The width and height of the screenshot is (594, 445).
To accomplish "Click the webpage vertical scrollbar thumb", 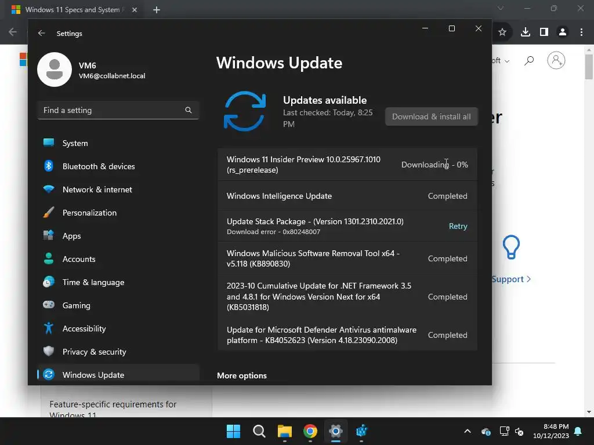I will tap(588, 66).
